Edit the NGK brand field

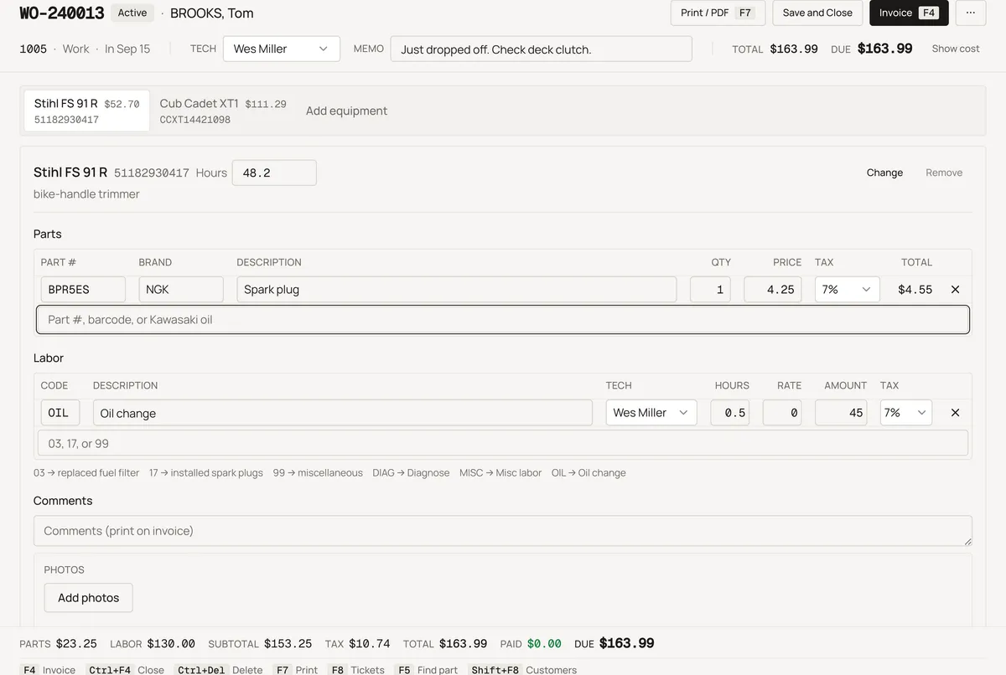181,290
